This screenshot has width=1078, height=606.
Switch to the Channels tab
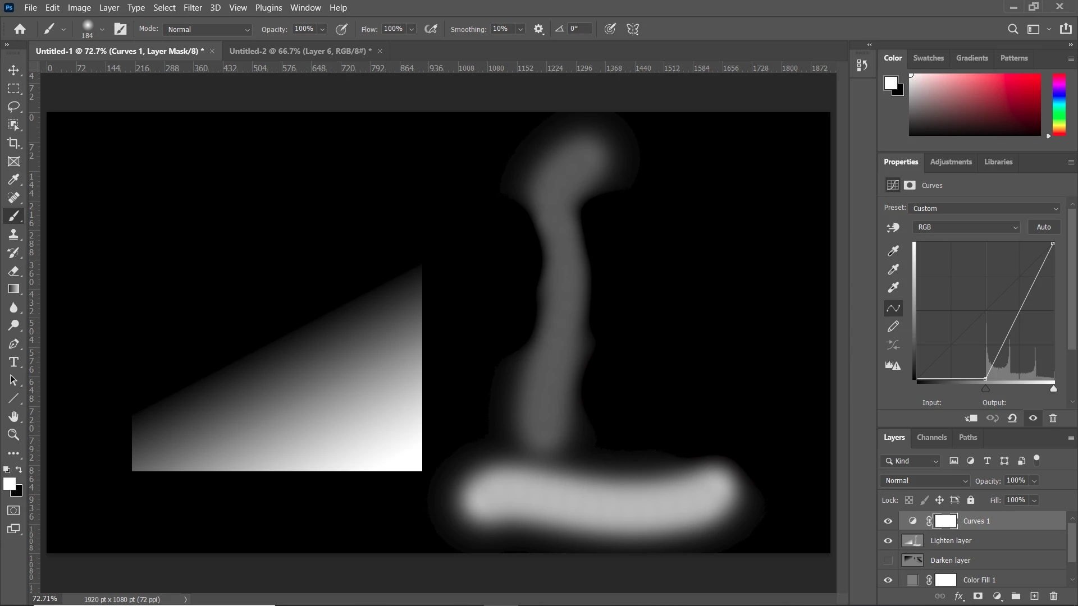point(931,438)
